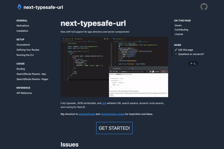The image size is (224, 149).
Task: Jump to Contributing in page outline
Action: [181, 30]
